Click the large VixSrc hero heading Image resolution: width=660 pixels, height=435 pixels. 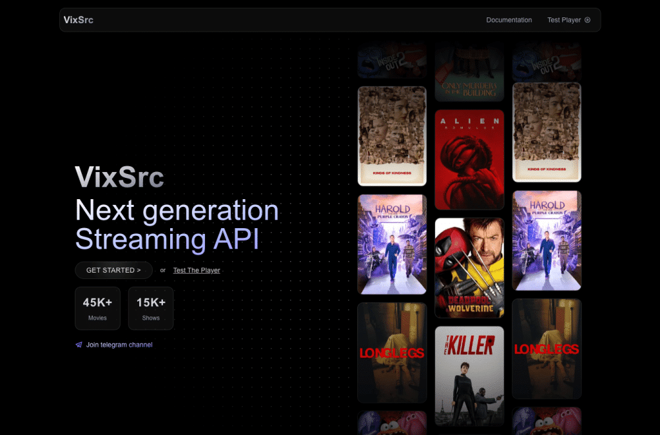119,177
